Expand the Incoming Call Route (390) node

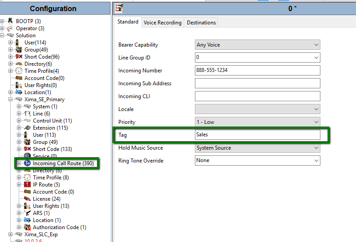point(19,163)
